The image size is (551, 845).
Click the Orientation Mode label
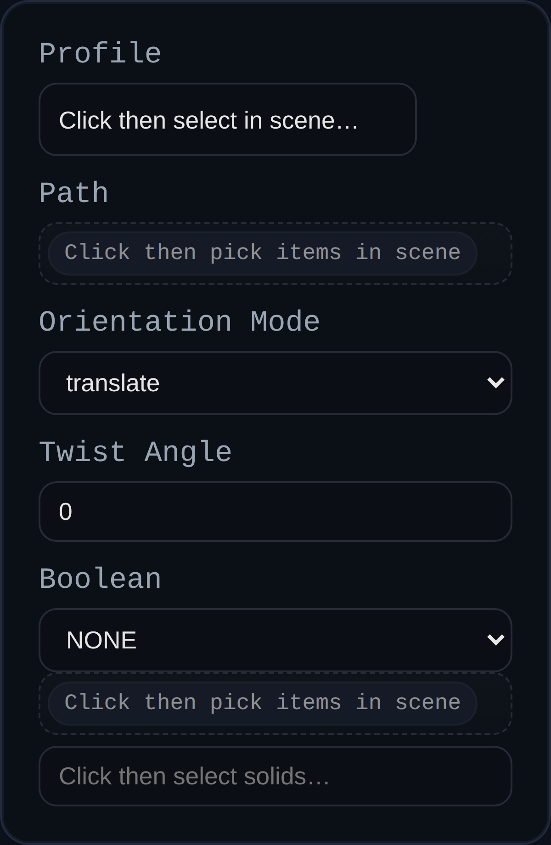click(180, 321)
